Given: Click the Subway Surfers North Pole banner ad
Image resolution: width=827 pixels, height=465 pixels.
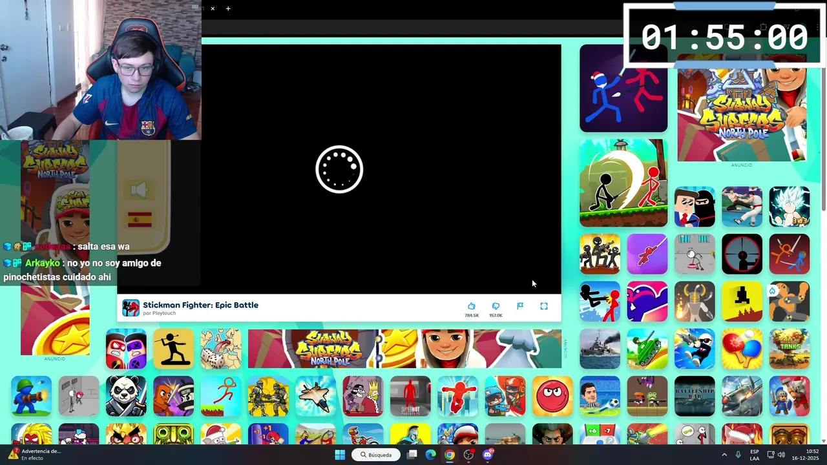Looking at the screenshot, I should pos(404,349).
